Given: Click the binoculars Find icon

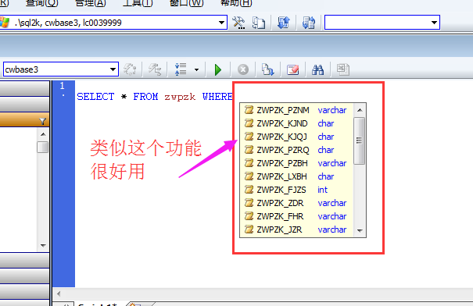Looking at the screenshot, I should coord(317,69).
